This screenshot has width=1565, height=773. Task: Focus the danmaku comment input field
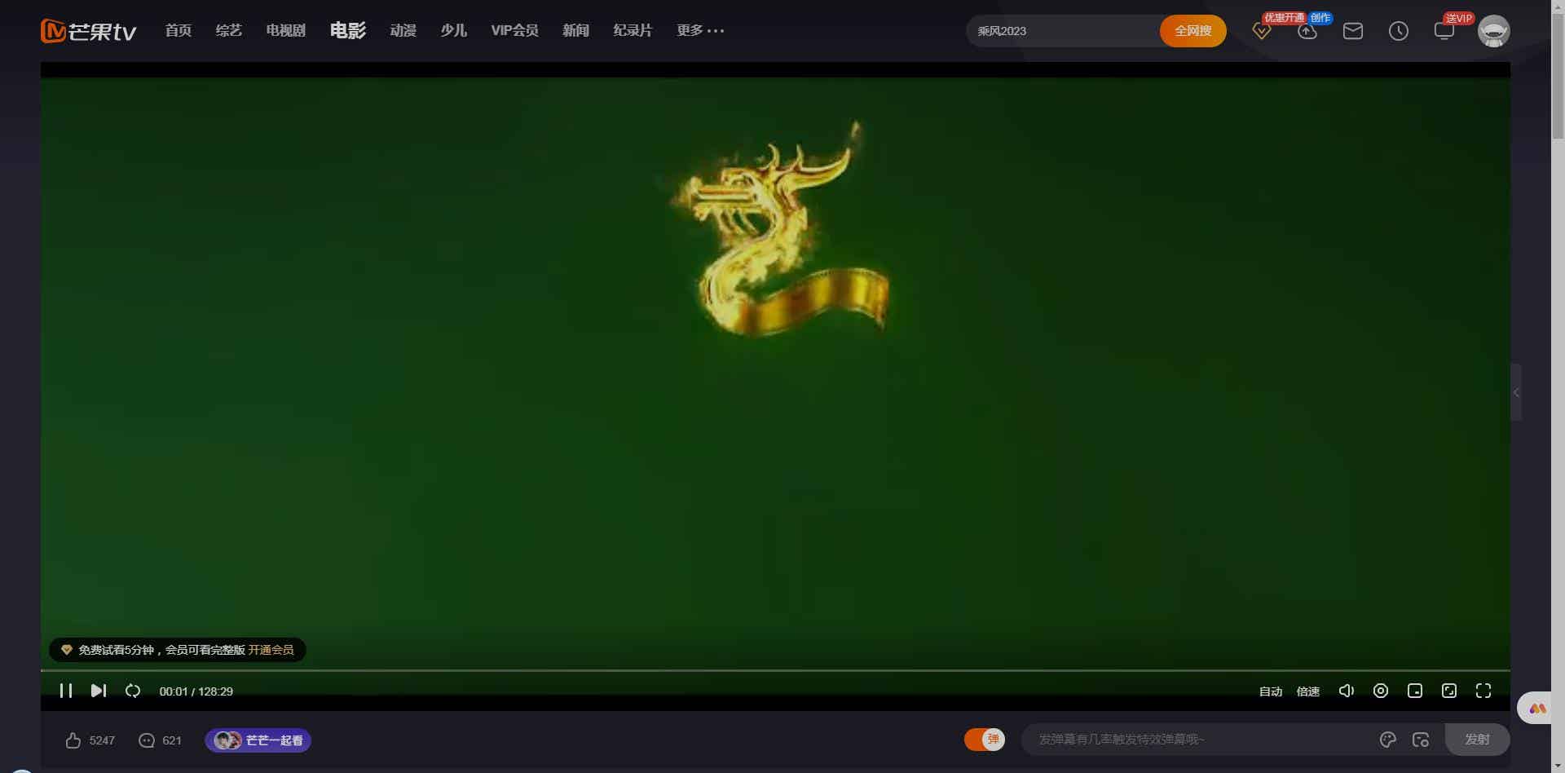(x=1198, y=740)
